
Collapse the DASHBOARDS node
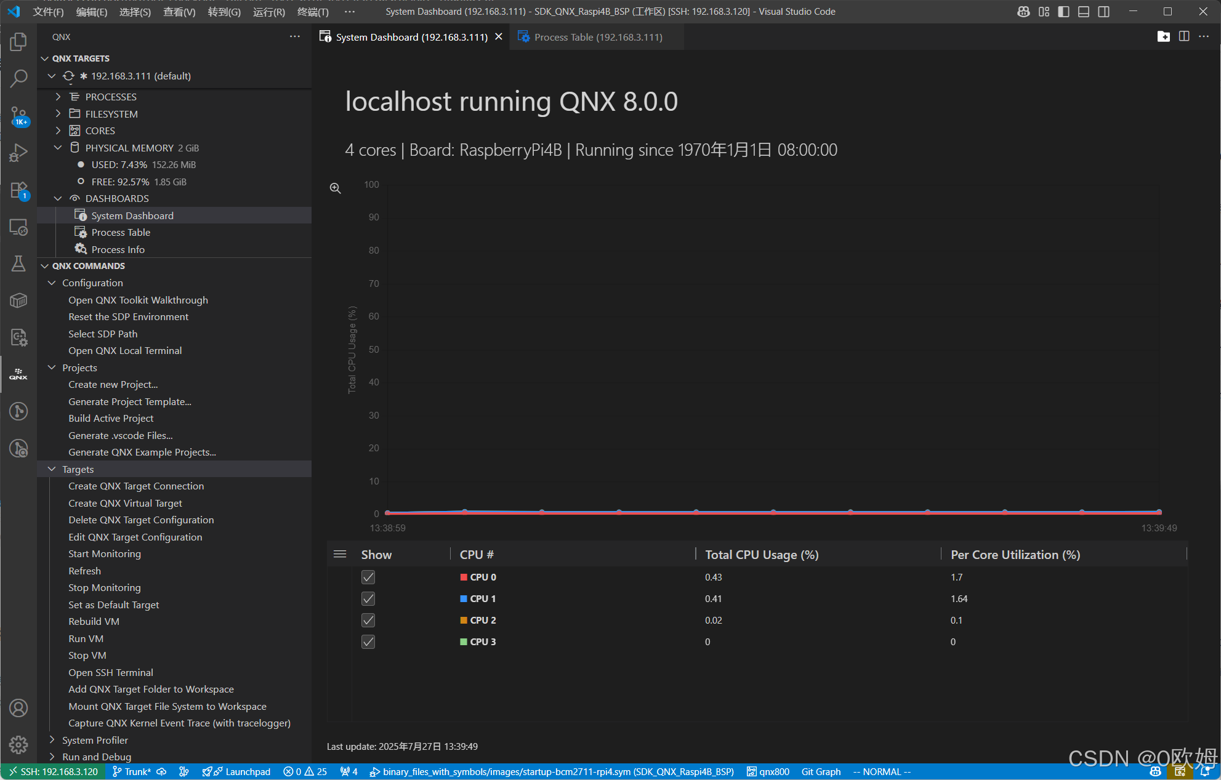(58, 198)
